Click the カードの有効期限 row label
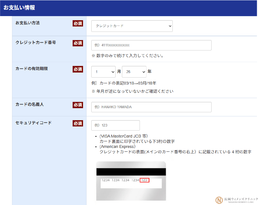The width and height of the screenshot is (258, 205). point(32,68)
